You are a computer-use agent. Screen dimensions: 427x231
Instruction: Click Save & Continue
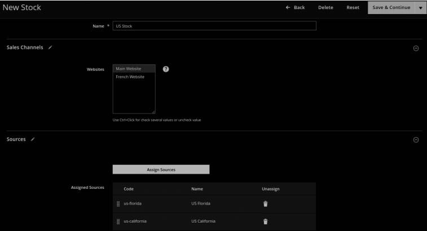[391, 7]
